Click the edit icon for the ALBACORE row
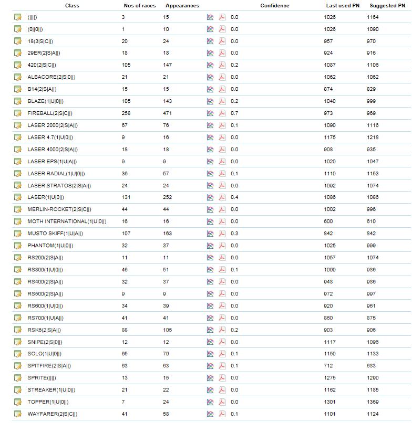The image size is (412, 423). (x=18, y=77)
